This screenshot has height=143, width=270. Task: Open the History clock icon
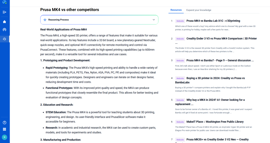(4, 39)
